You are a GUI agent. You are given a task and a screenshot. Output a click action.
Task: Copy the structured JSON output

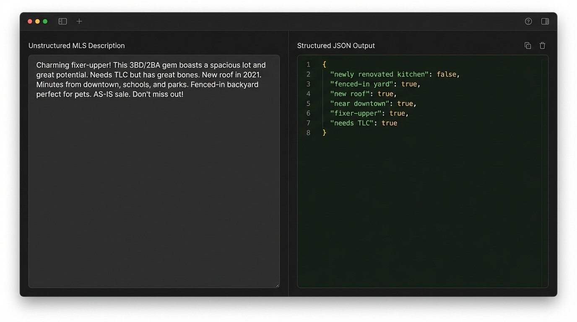click(x=528, y=46)
